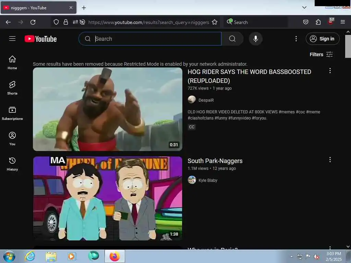Open the Filters options for the search results
This screenshot has height=263, width=351.
[x=321, y=54]
